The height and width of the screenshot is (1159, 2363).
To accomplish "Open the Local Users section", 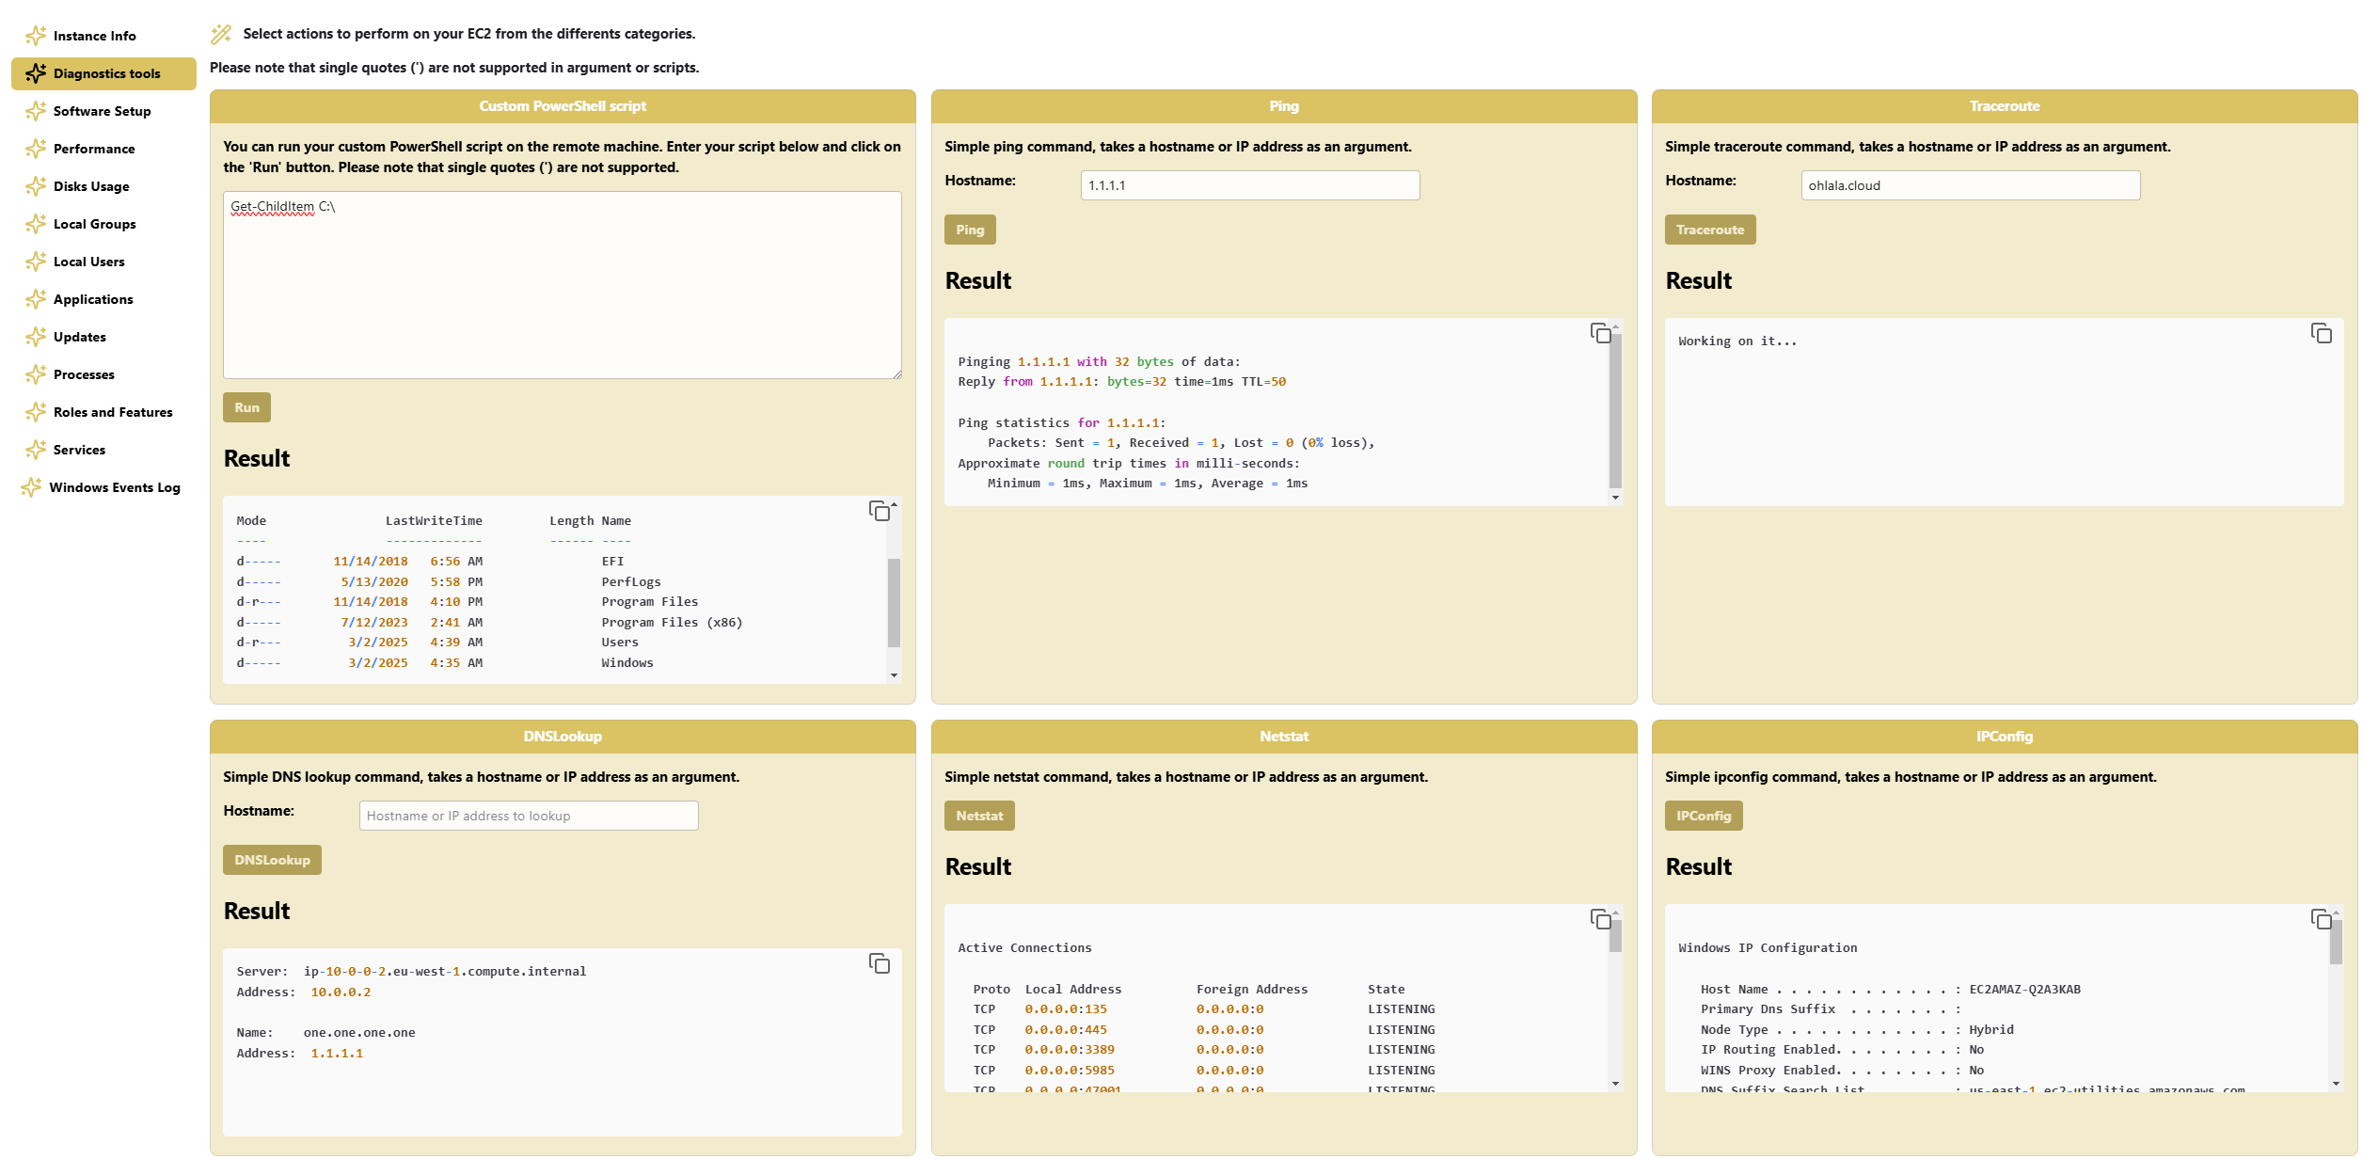I will 103,262.
